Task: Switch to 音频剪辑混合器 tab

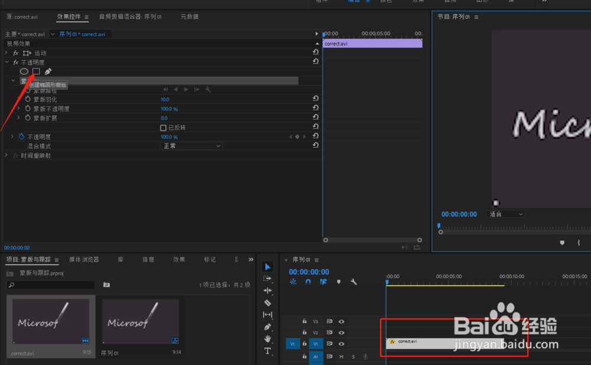Action: point(130,17)
